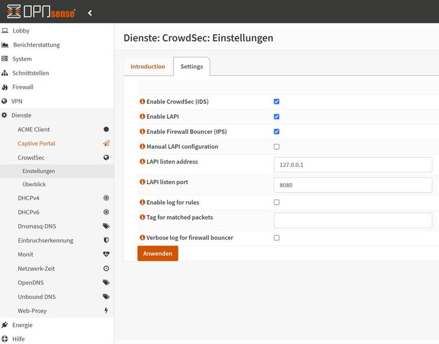
Task: Show help info for Enable log for rules
Action: (x=142, y=202)
